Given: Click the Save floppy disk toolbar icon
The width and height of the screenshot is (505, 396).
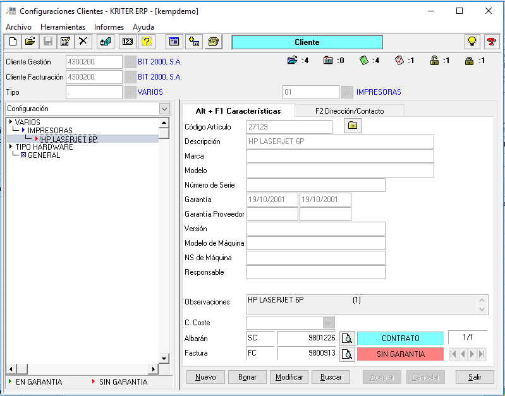Looking at the screenshot, I should point(48,42).
